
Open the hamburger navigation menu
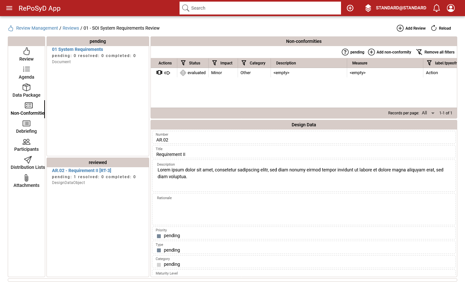click(x=9, y=8)
